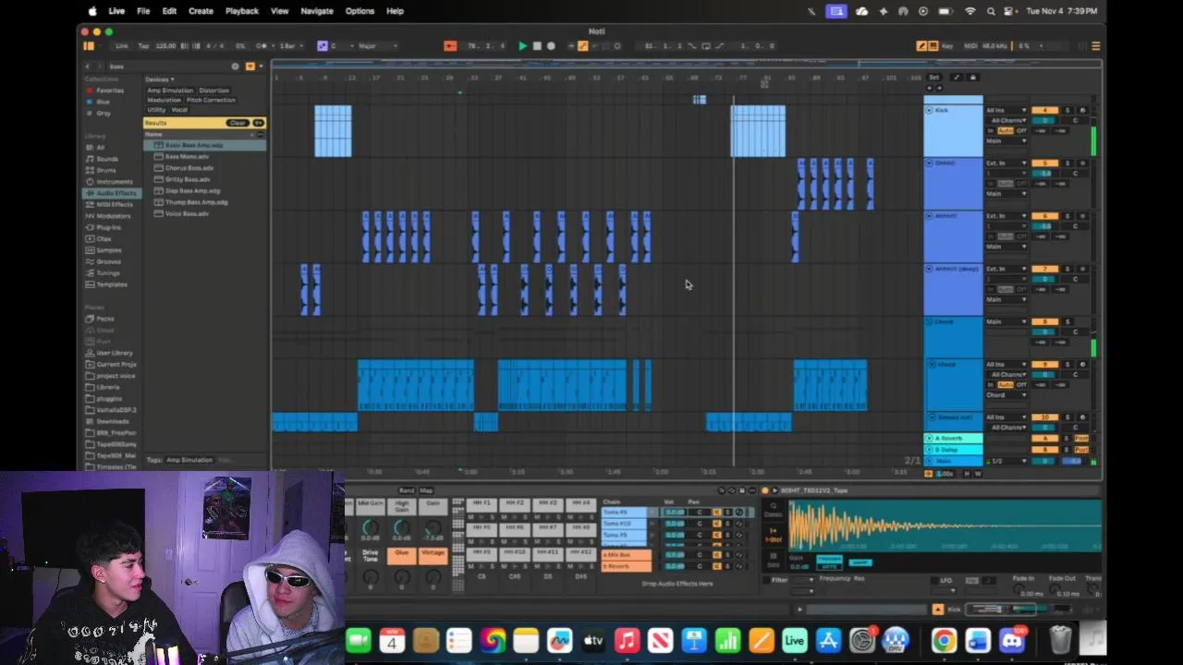
Task: Click the automation mode icon beside Set
Action: tap(956, 78)
